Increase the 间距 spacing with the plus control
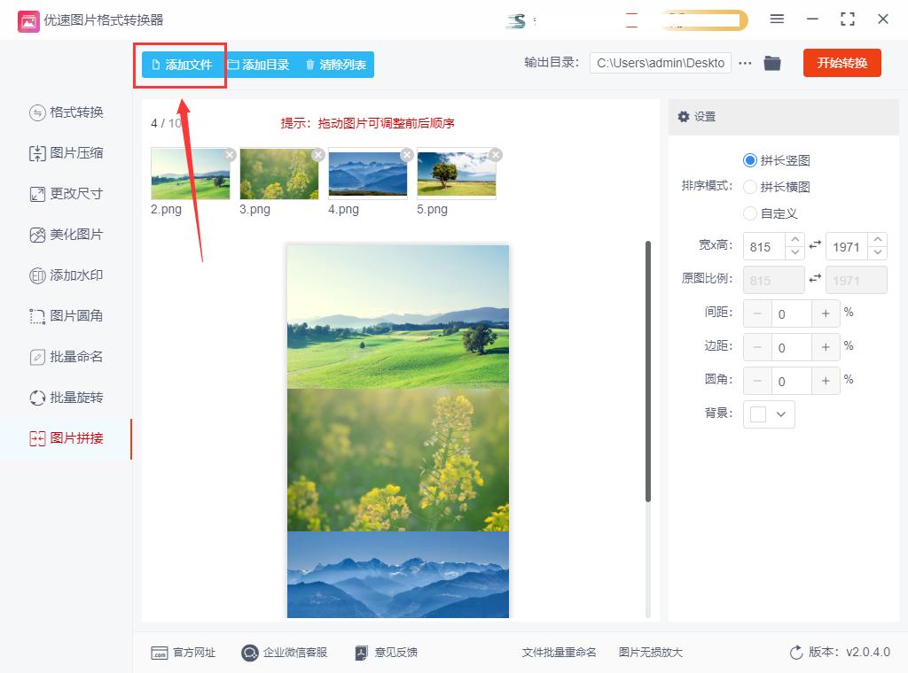Viewport: 908px width, 673px height. (826, 313)
